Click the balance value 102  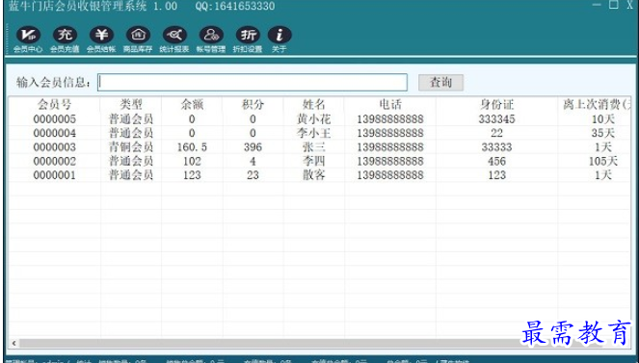(192, 161)
